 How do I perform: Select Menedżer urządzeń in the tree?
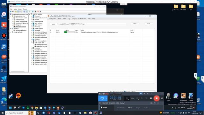(x=20, y=27)
